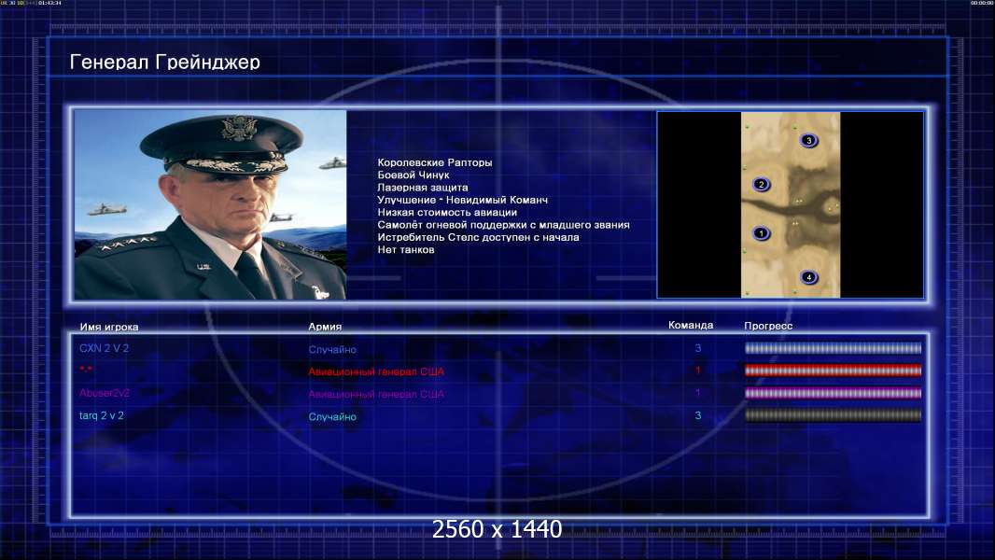
Task: Click purple 'Авиационный генерал США' army entry
Action: coord(376,394)
